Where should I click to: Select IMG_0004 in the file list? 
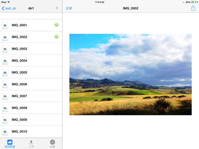point(31,60)
